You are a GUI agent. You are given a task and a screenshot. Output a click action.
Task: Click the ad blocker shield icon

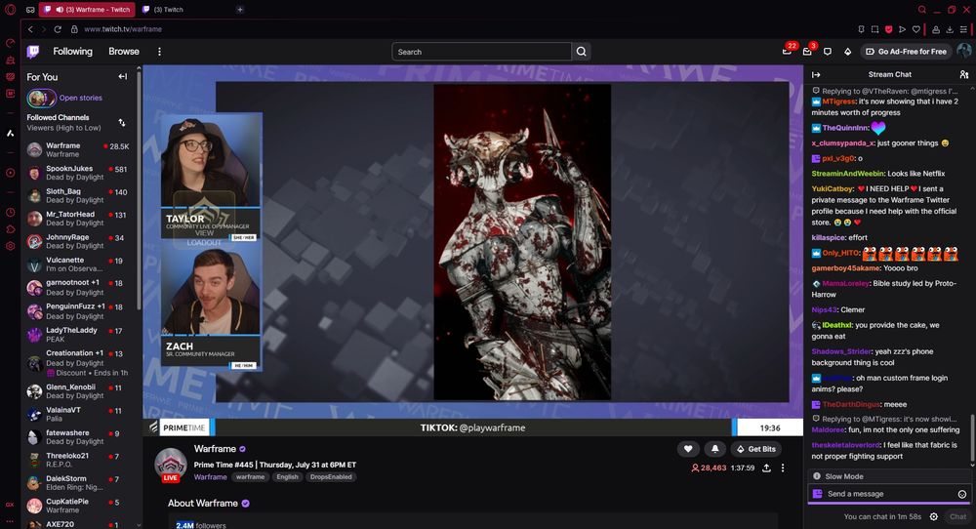point(889,29)
